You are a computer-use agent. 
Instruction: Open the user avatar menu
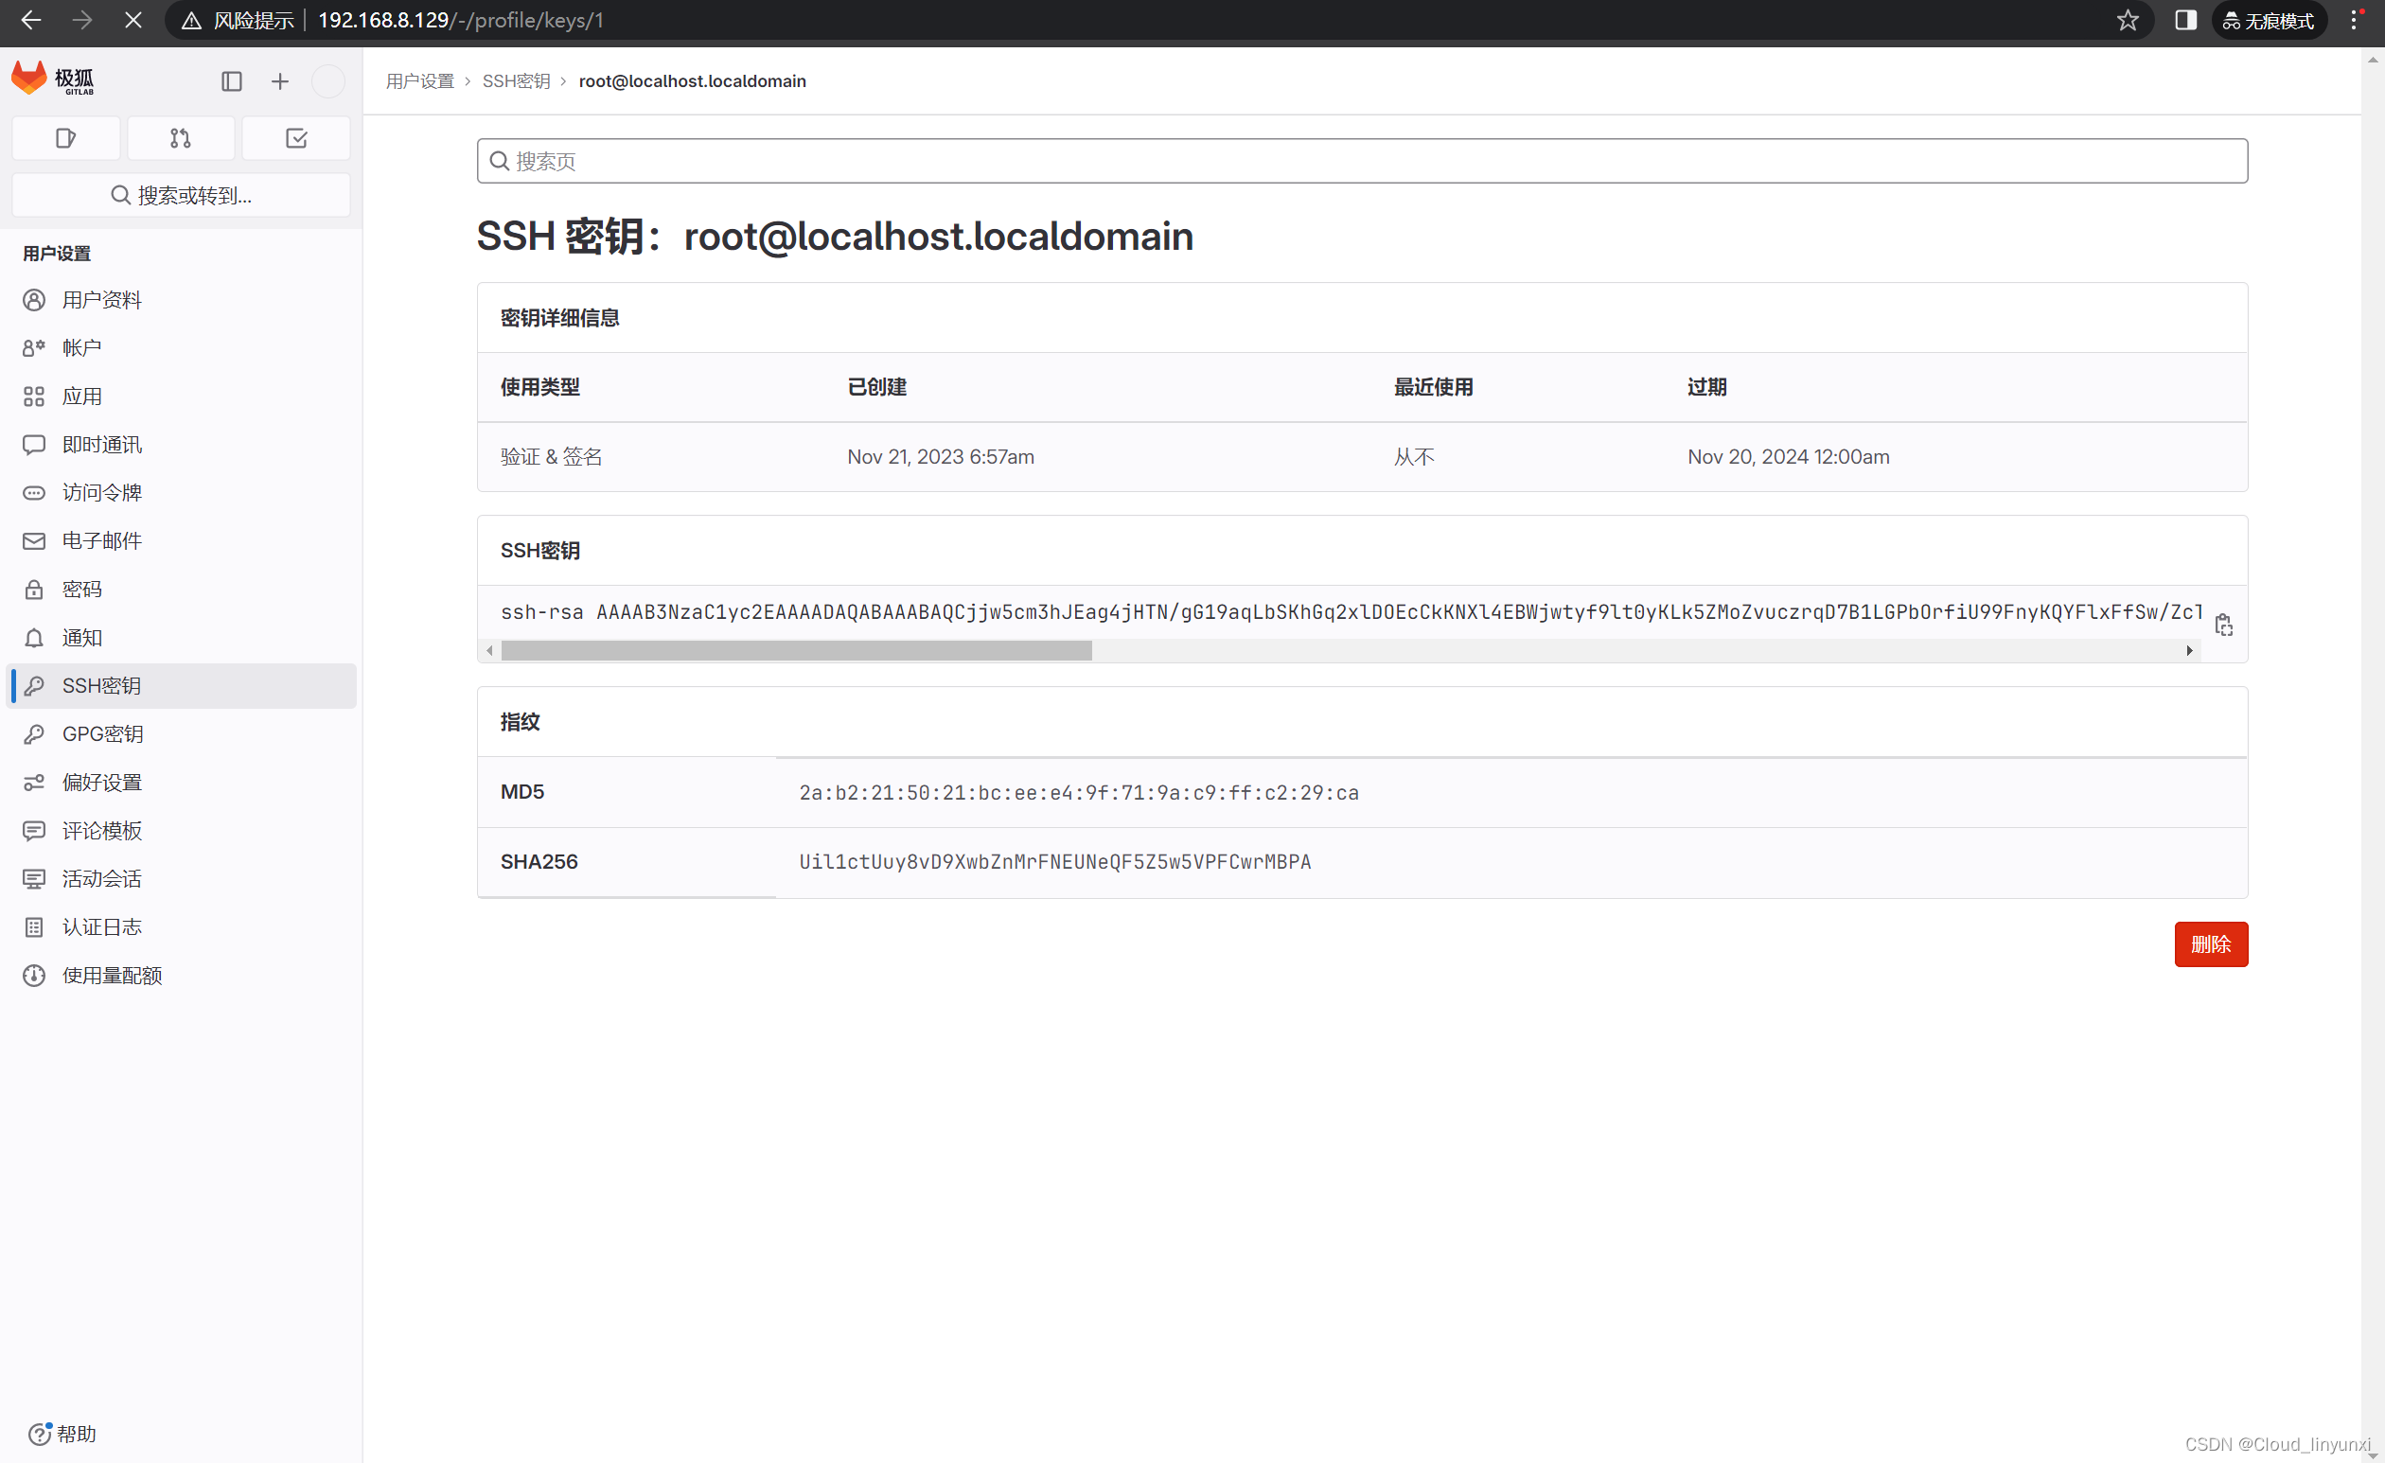click(328, 81)
